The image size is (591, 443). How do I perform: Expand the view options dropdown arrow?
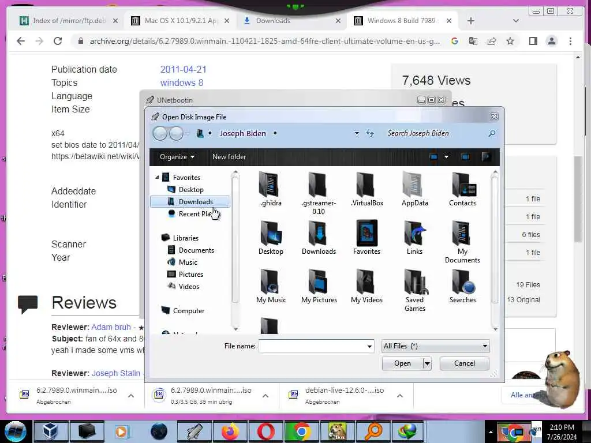[446, 157]
